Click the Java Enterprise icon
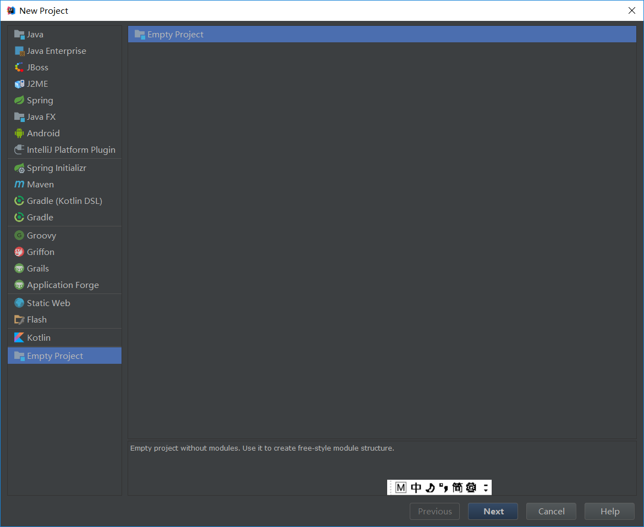Screen dimensions: 644x527 tap(19, 51)
